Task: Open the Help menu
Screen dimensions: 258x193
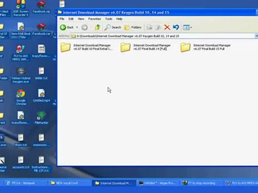Action: point(119,19)
